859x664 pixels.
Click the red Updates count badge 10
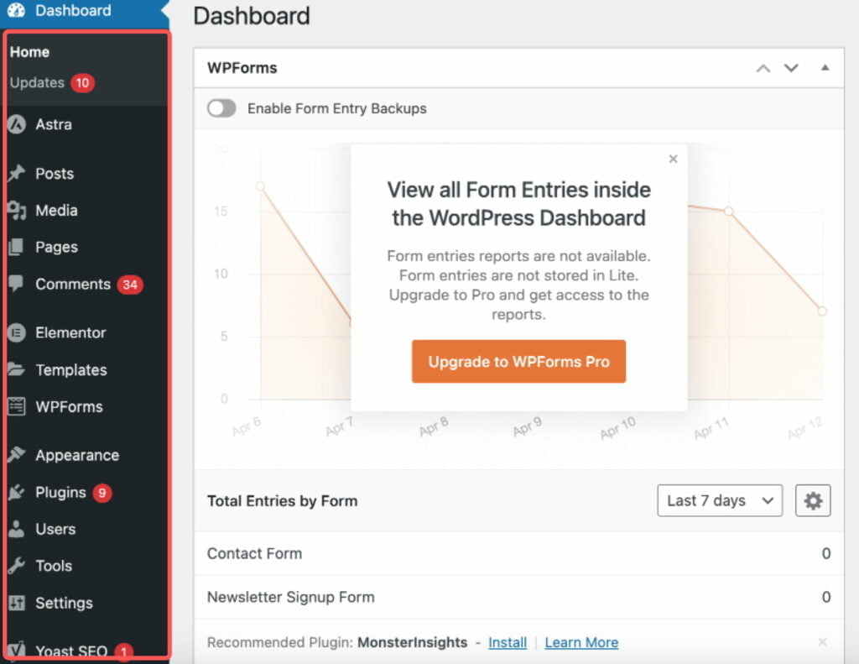click(83, 83)
